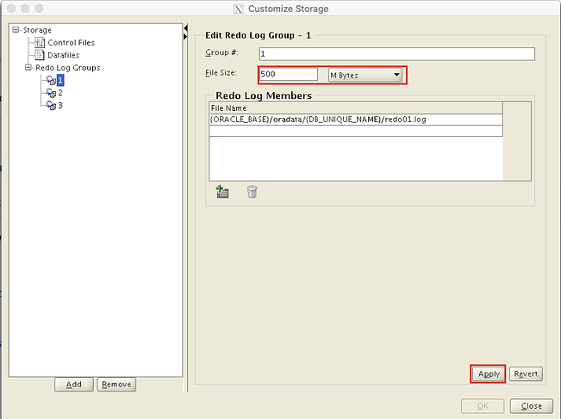Image resolution: width=561 pixels, height=419 pixels.
Task: Focus the File Size value field
Action: (x=289, y=74)
